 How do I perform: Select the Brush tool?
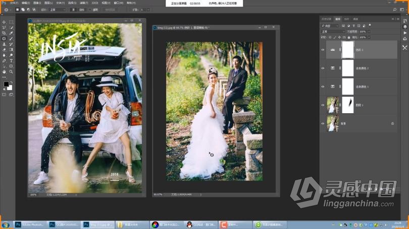(x=11, y=38)
